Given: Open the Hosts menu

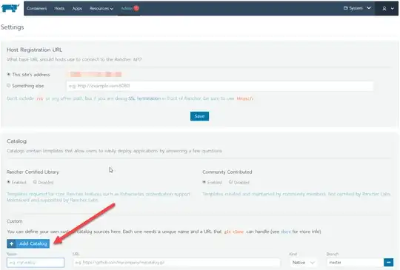Looking at the screenshot, I should click(59, 8).
